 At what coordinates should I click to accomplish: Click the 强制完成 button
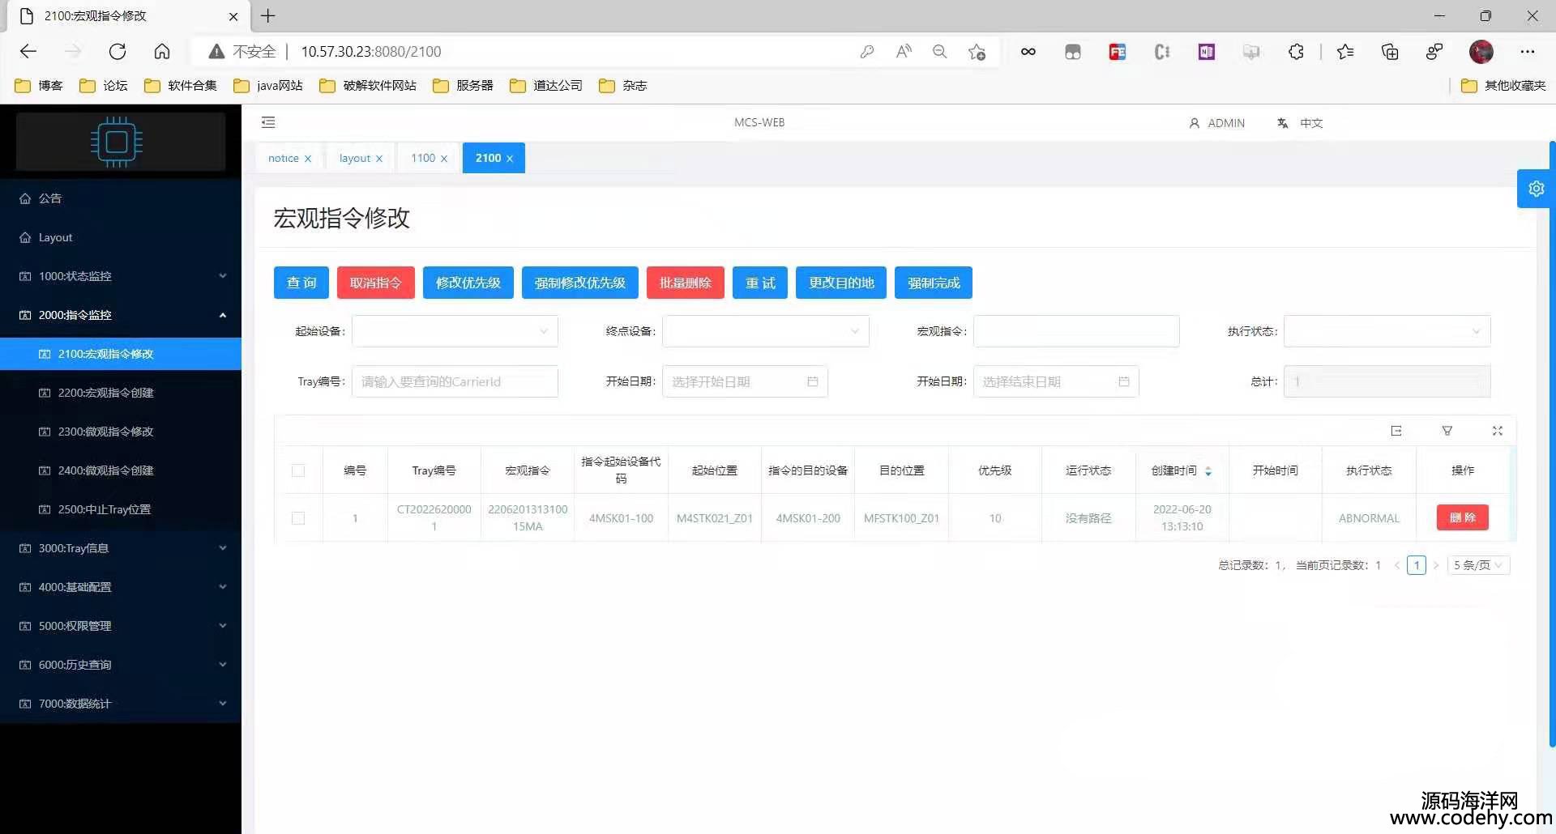pos(934,283)
